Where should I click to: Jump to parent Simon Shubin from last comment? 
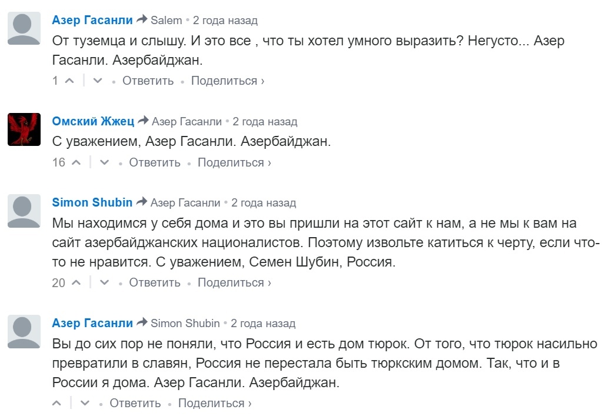click(x=185, y=323)
